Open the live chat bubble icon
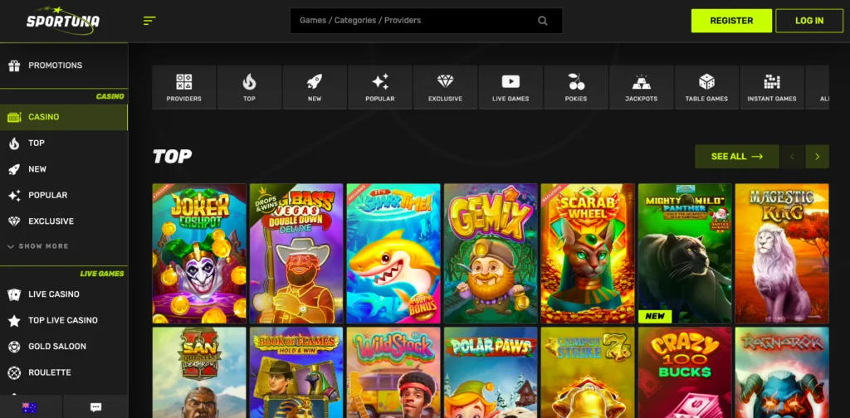Viewport: 850px width, 418px height. [96, 407]
